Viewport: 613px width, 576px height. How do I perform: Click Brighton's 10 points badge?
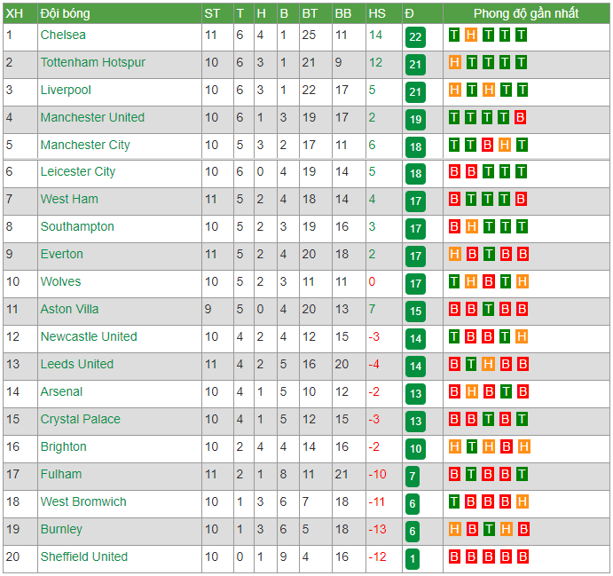coord(415,449)
